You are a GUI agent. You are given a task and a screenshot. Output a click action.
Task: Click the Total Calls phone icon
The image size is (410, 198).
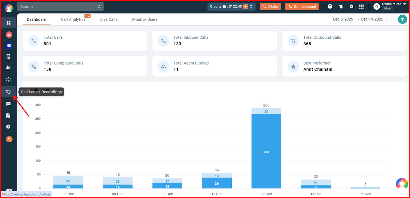[x=34, y=41]
